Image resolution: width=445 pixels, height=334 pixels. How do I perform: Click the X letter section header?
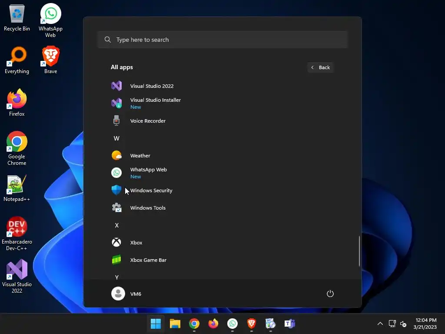pos(116,225)
